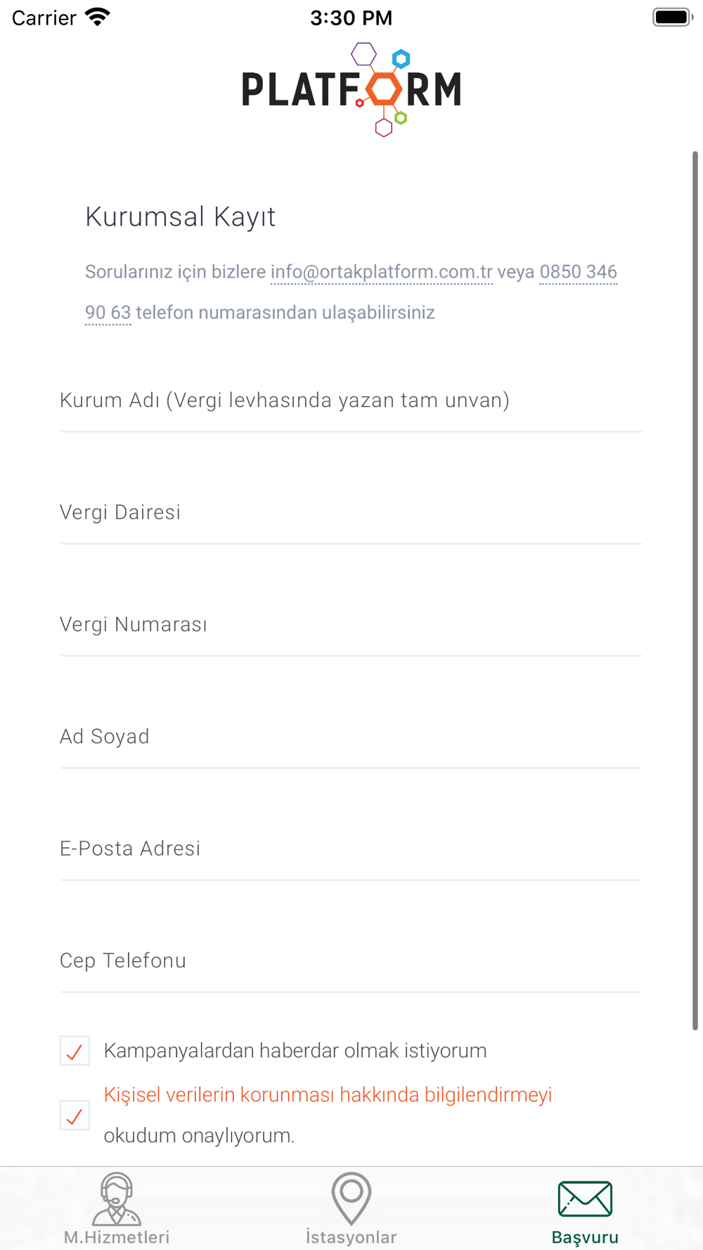This screenshot has width=703, height=1250.
Task: Tap the battery indicator icon
Action: (x=673, y=17)
